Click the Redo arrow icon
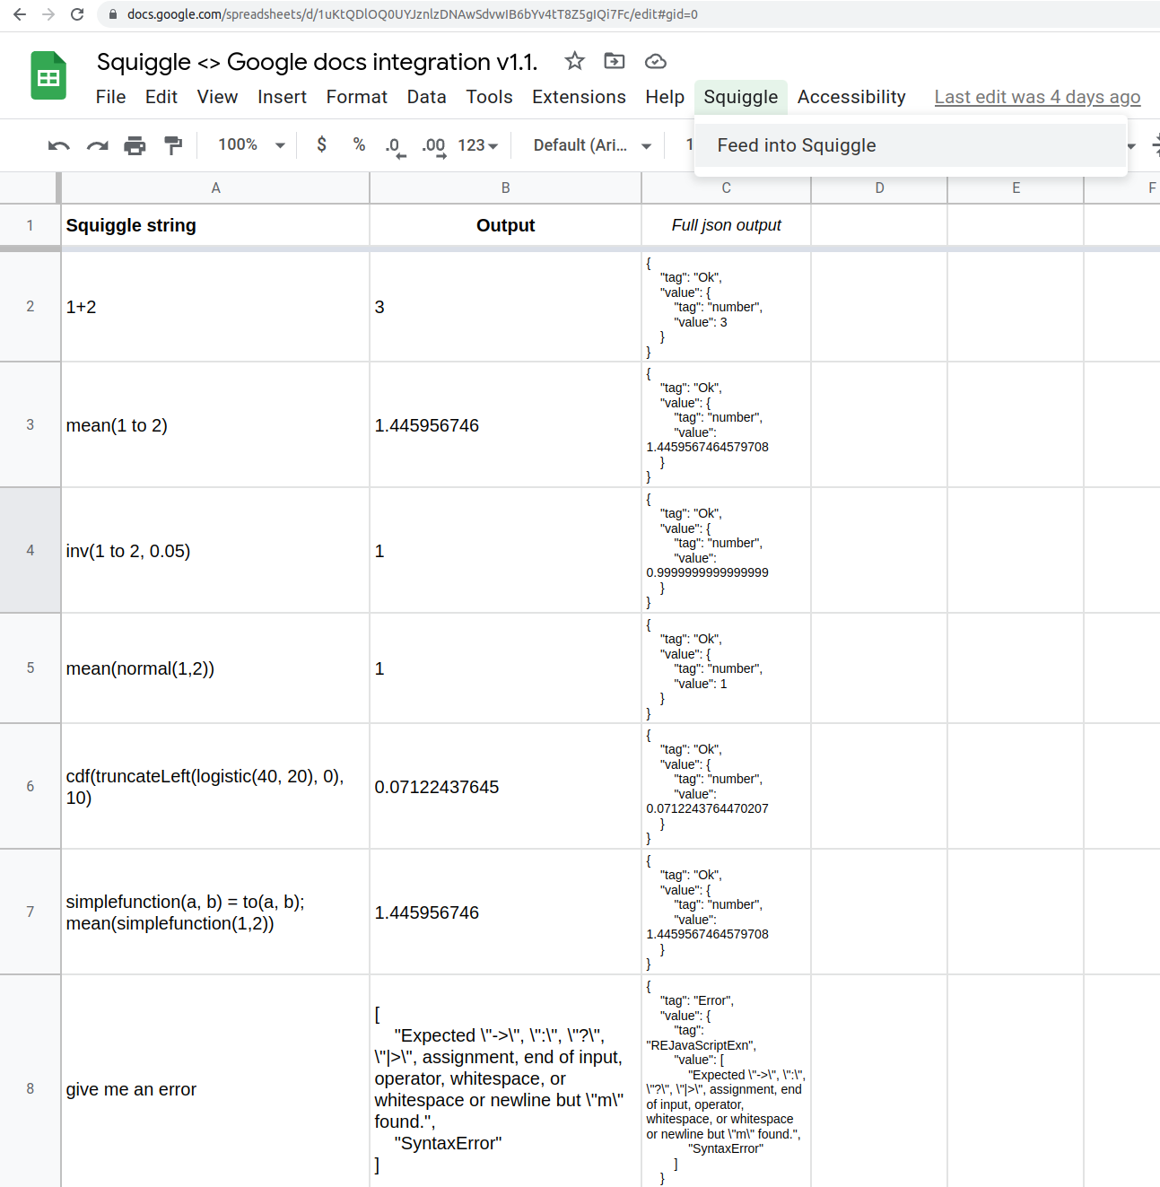Viewport: 1160px width, 1187px height. (x=97, y=145)
